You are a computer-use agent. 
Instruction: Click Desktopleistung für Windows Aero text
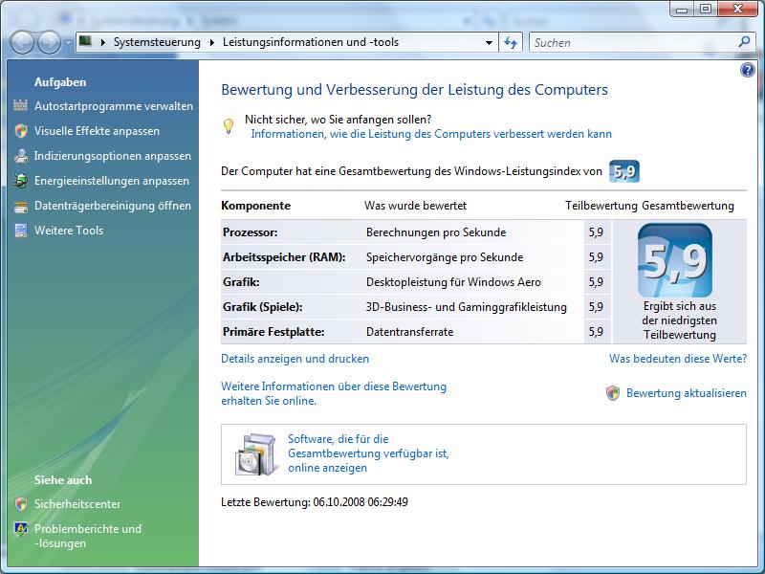tap(453, 282)
